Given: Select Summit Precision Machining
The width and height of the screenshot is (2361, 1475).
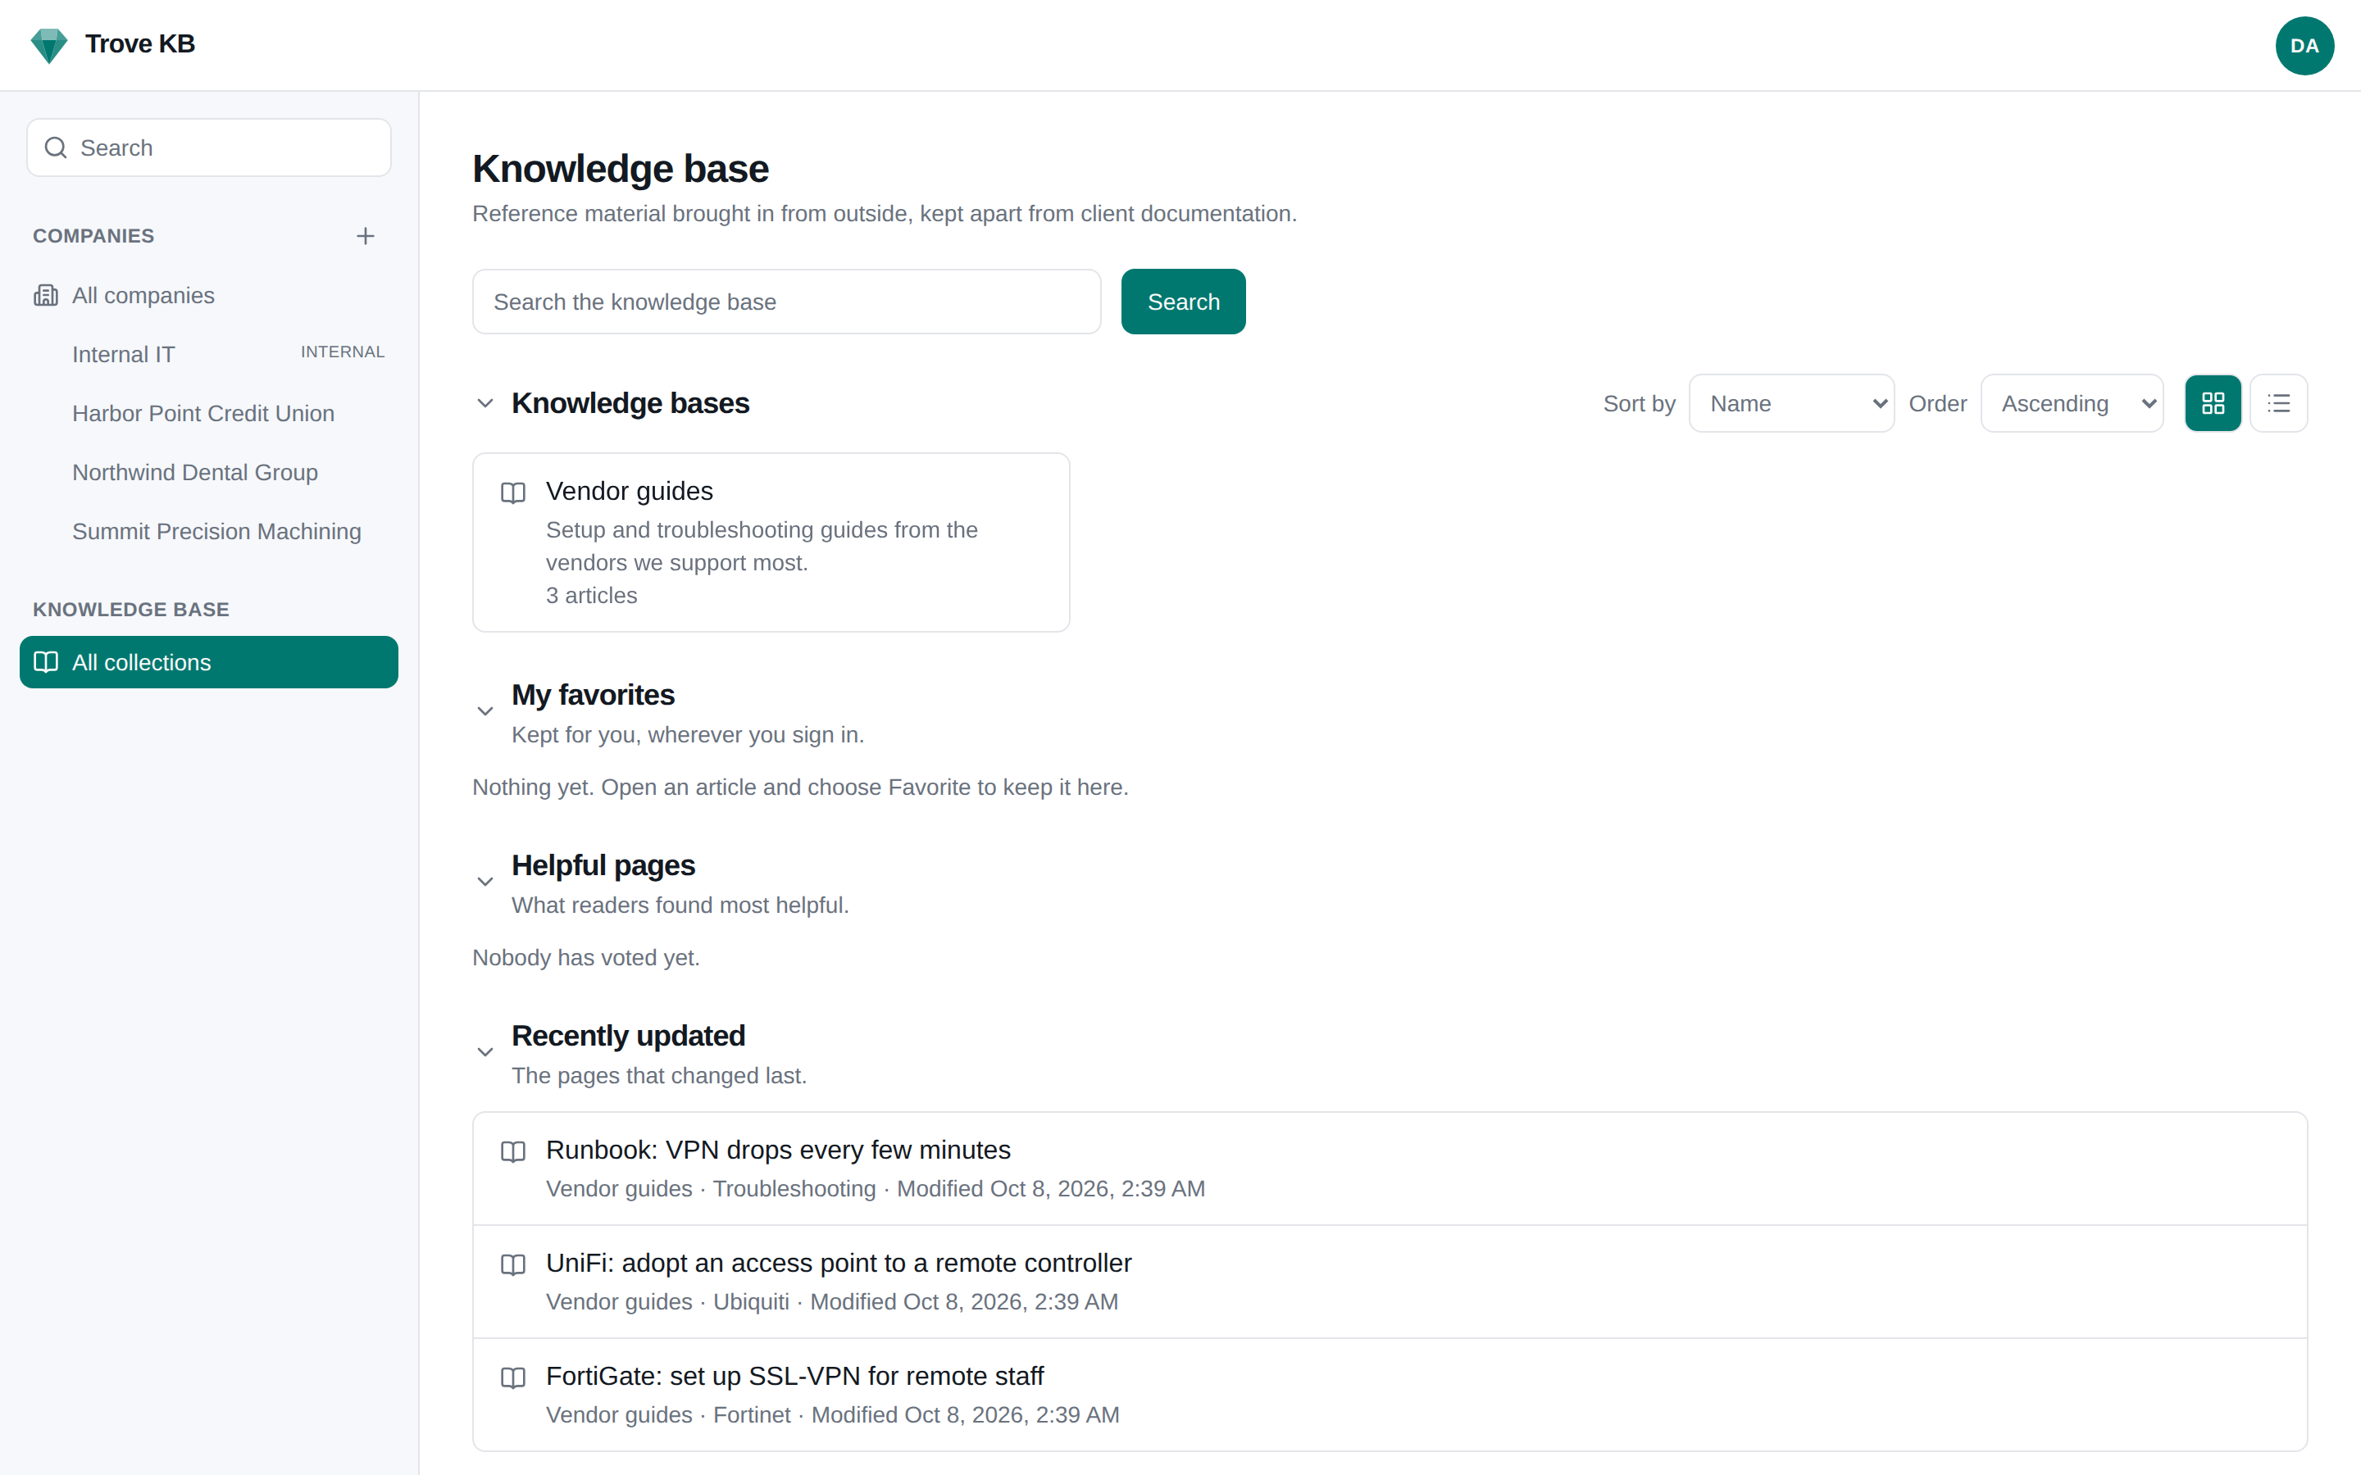Looking at the screenshot, I should [x=209, y=532].
